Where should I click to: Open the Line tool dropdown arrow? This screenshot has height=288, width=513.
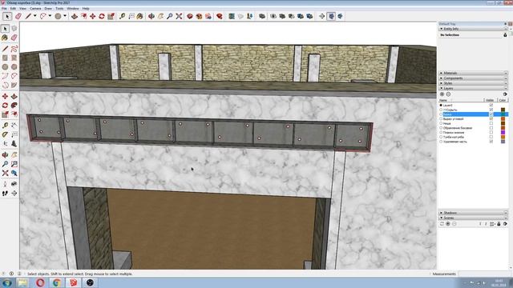pos(34,16)
